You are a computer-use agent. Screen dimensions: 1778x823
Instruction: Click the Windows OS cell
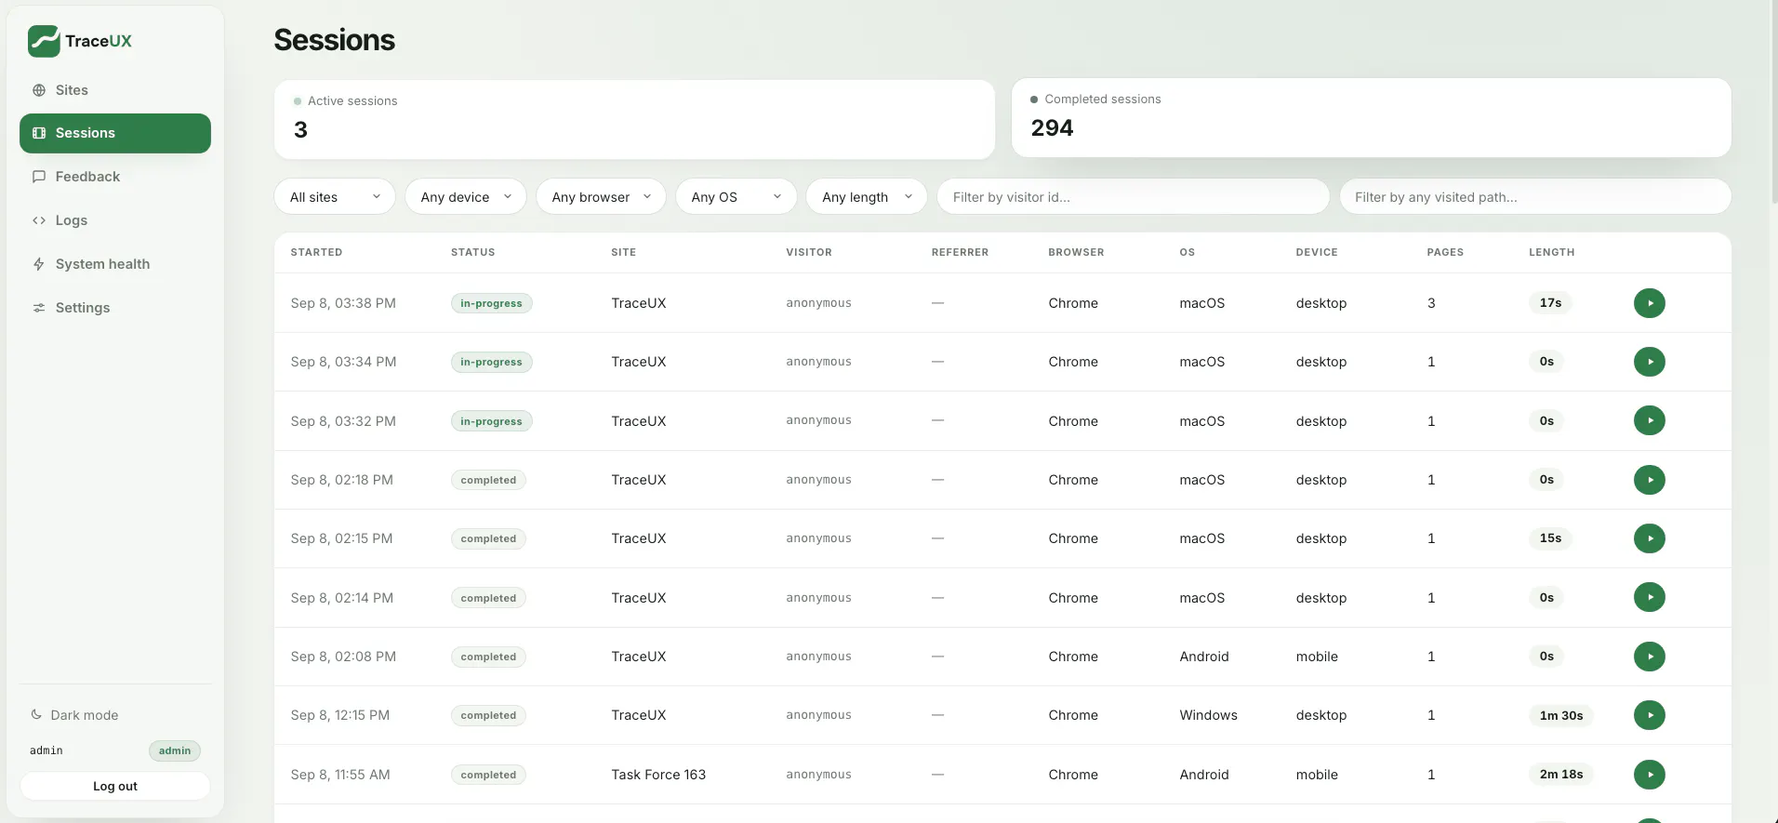pyautogui.click(x=1208, y=715)
